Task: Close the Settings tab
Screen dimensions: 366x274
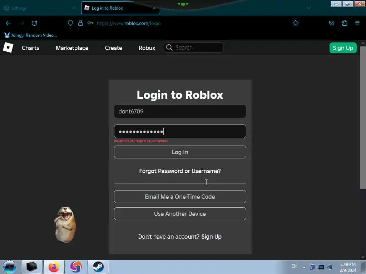Action: [x=74, y=8]
